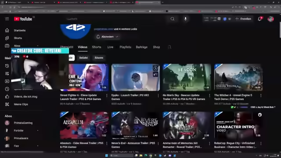281x158 pixels.
Task: Open options for RoboCop Rogue City video
Action: pyautogui.click(x=261, y=144)
